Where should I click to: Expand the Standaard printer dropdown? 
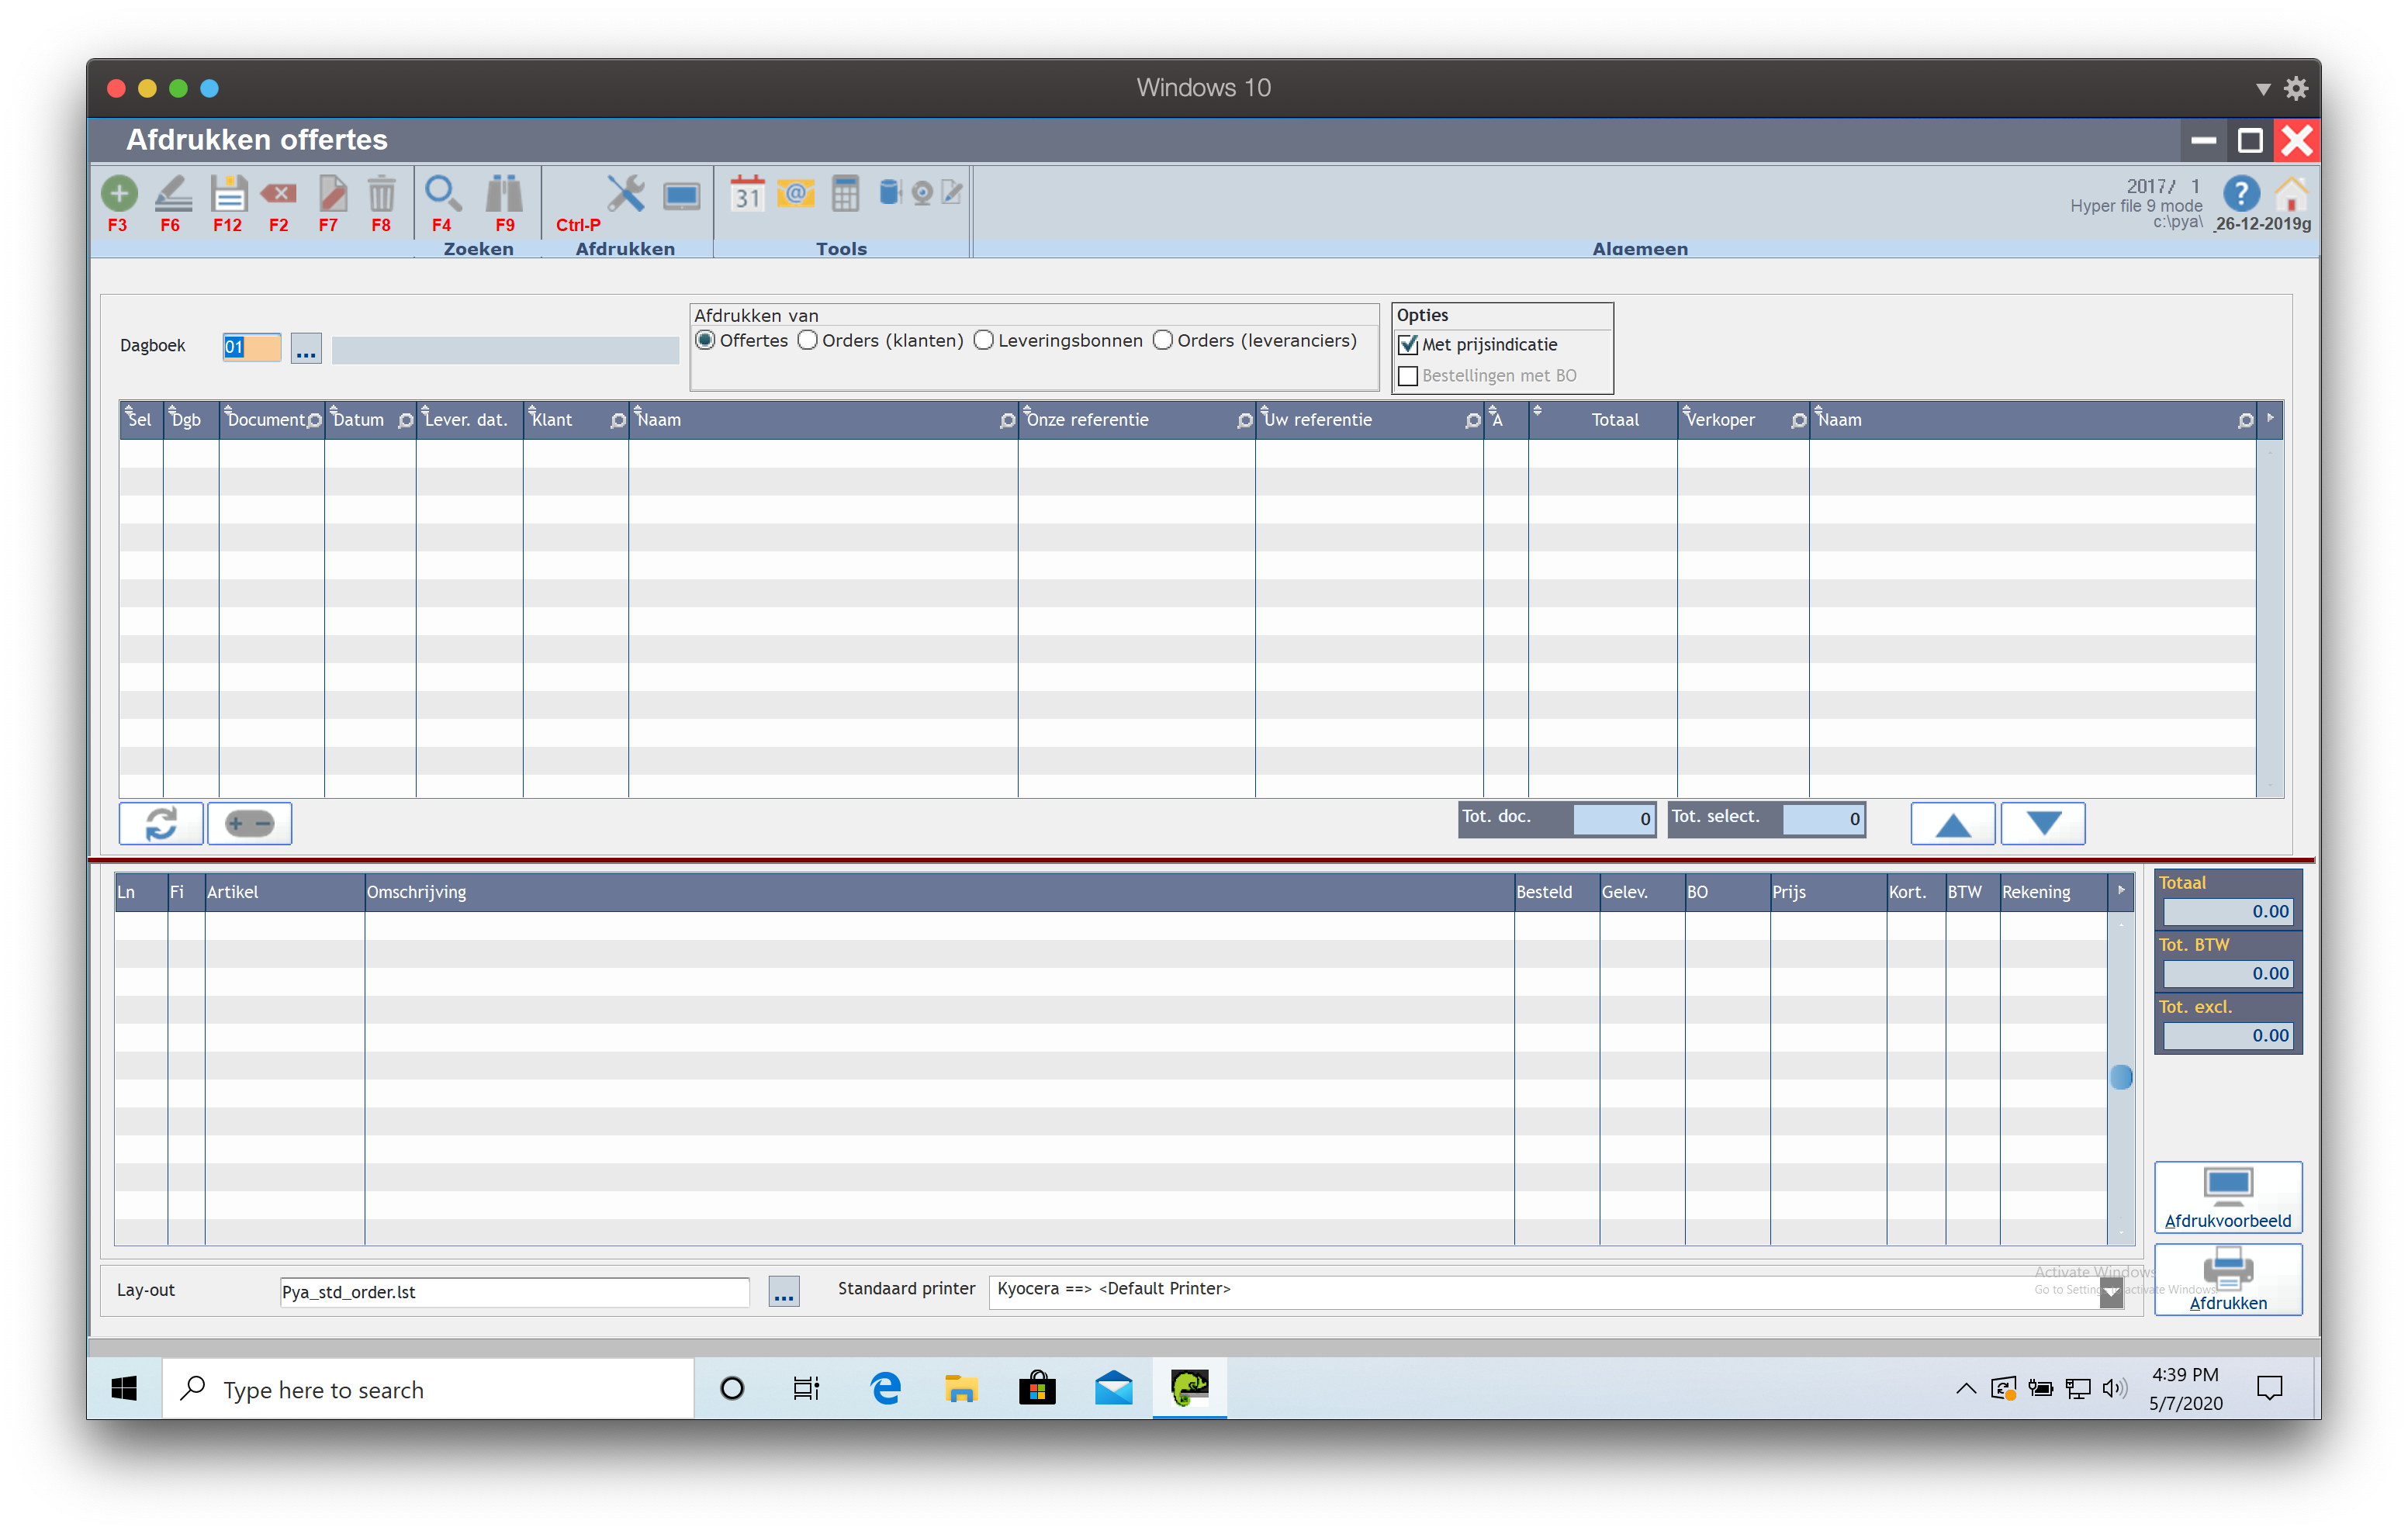[x=2111, y=1292]
